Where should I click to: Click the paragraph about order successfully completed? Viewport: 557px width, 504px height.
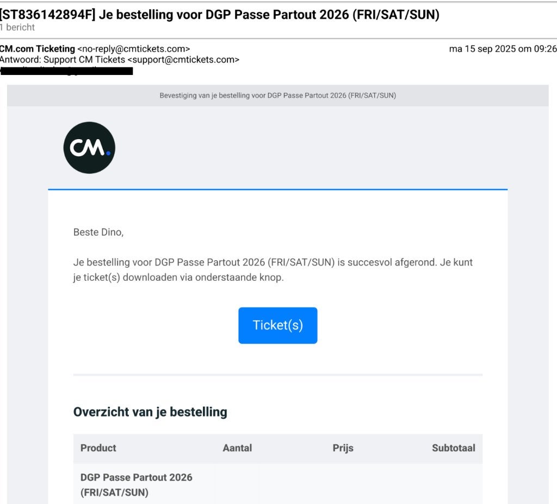tap(273, 269)
